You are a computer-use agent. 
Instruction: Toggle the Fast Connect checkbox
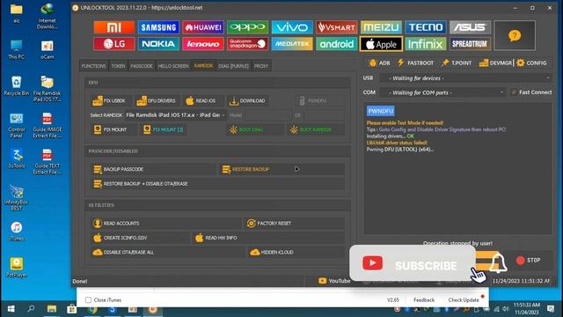(x=514, y=92)
